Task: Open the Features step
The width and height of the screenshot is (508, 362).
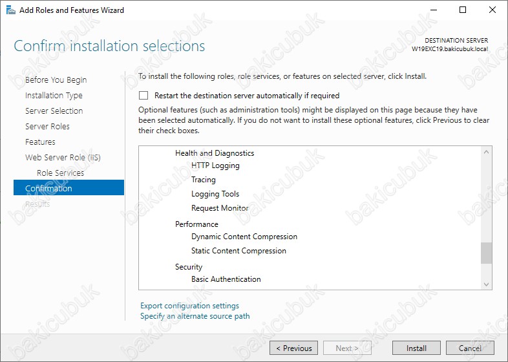Action: [x=40, y=142]
